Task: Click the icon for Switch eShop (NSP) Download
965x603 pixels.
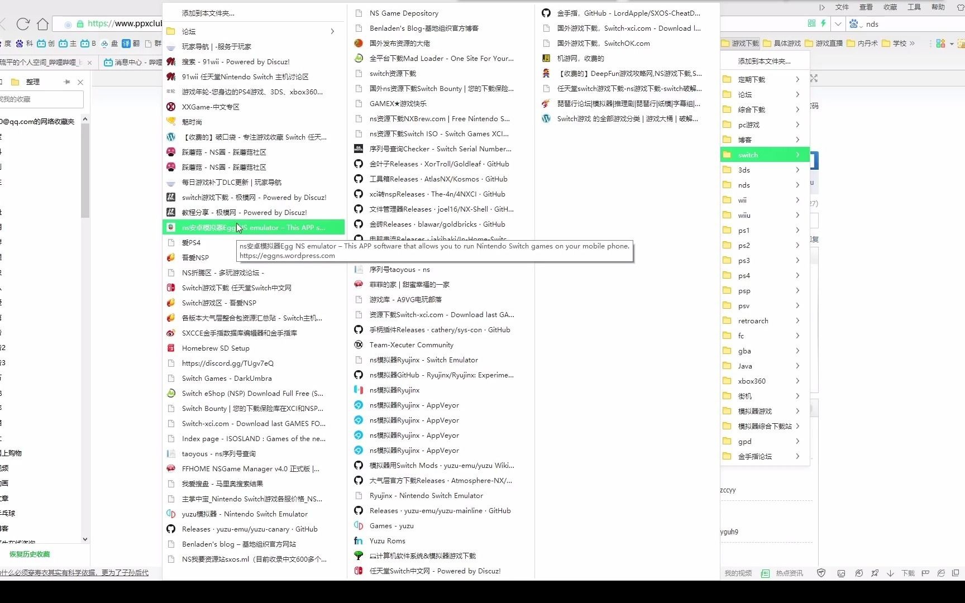Action: [x=171, y=393]
